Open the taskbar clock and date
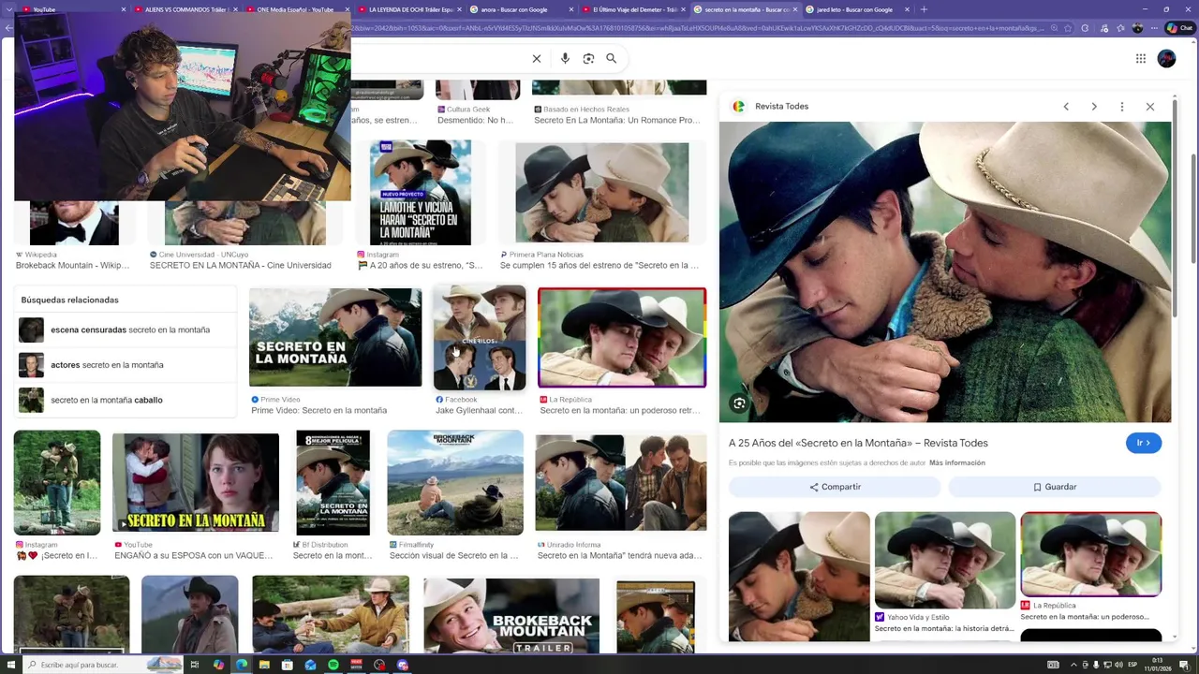Viewport: 1199px width, 674px height. click(1158, 665)
